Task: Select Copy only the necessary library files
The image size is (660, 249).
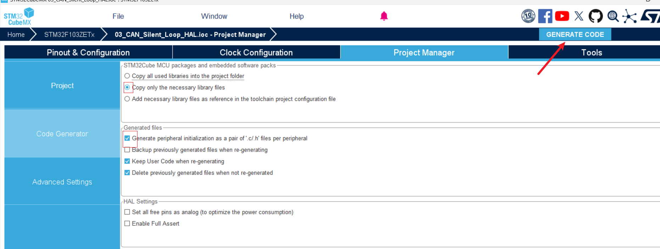Action: pos(127,87)
